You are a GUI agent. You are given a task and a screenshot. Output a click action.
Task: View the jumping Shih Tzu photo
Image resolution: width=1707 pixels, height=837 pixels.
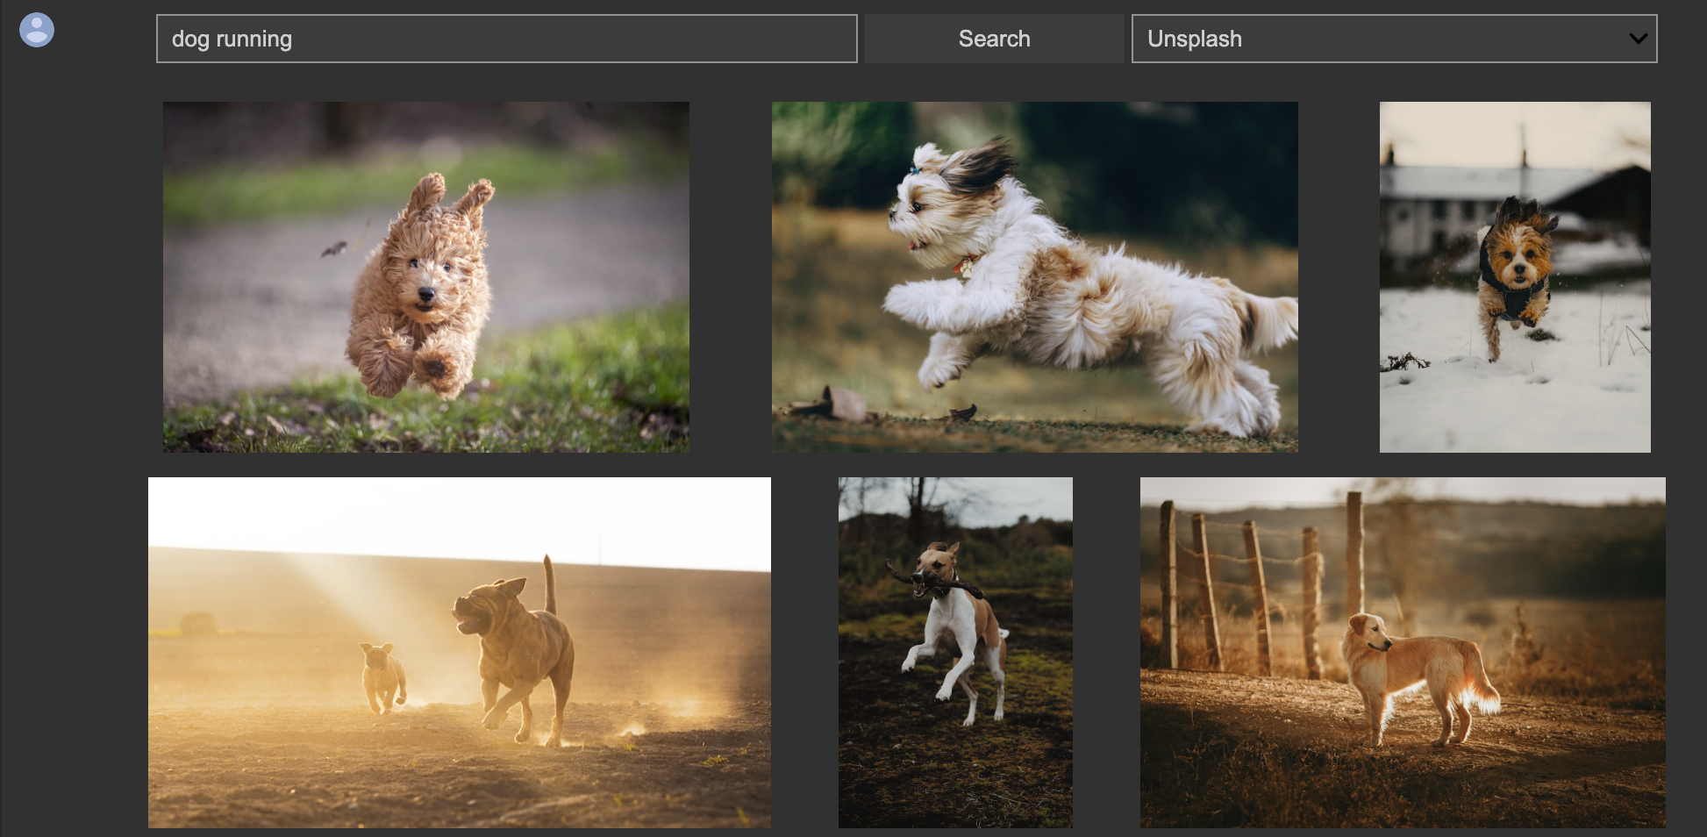pos(1033,275)
